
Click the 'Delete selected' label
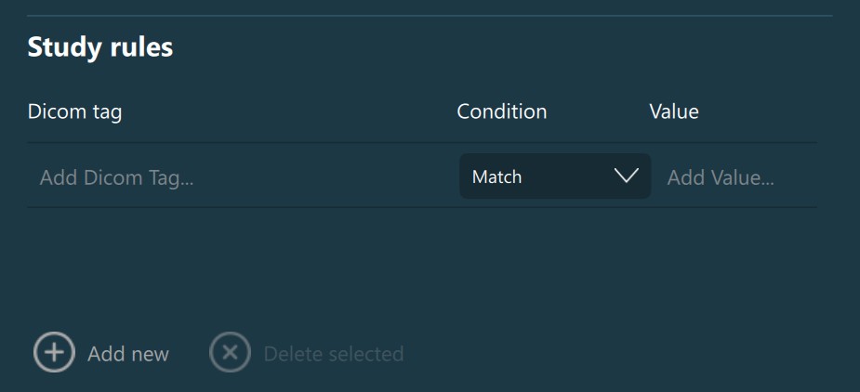coord(334,354)
